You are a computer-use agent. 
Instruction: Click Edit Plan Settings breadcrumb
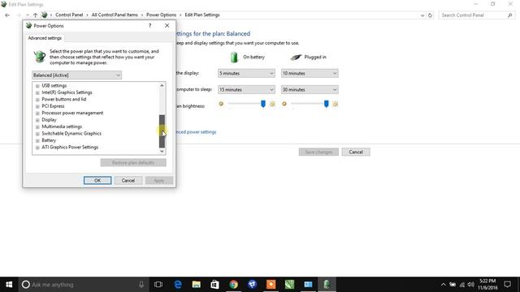point(202,15)
